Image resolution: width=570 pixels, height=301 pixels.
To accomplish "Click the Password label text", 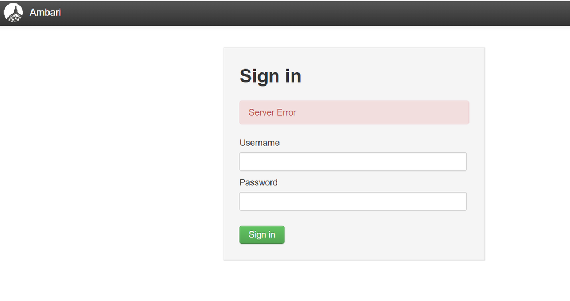I will [x=258, y=182].
